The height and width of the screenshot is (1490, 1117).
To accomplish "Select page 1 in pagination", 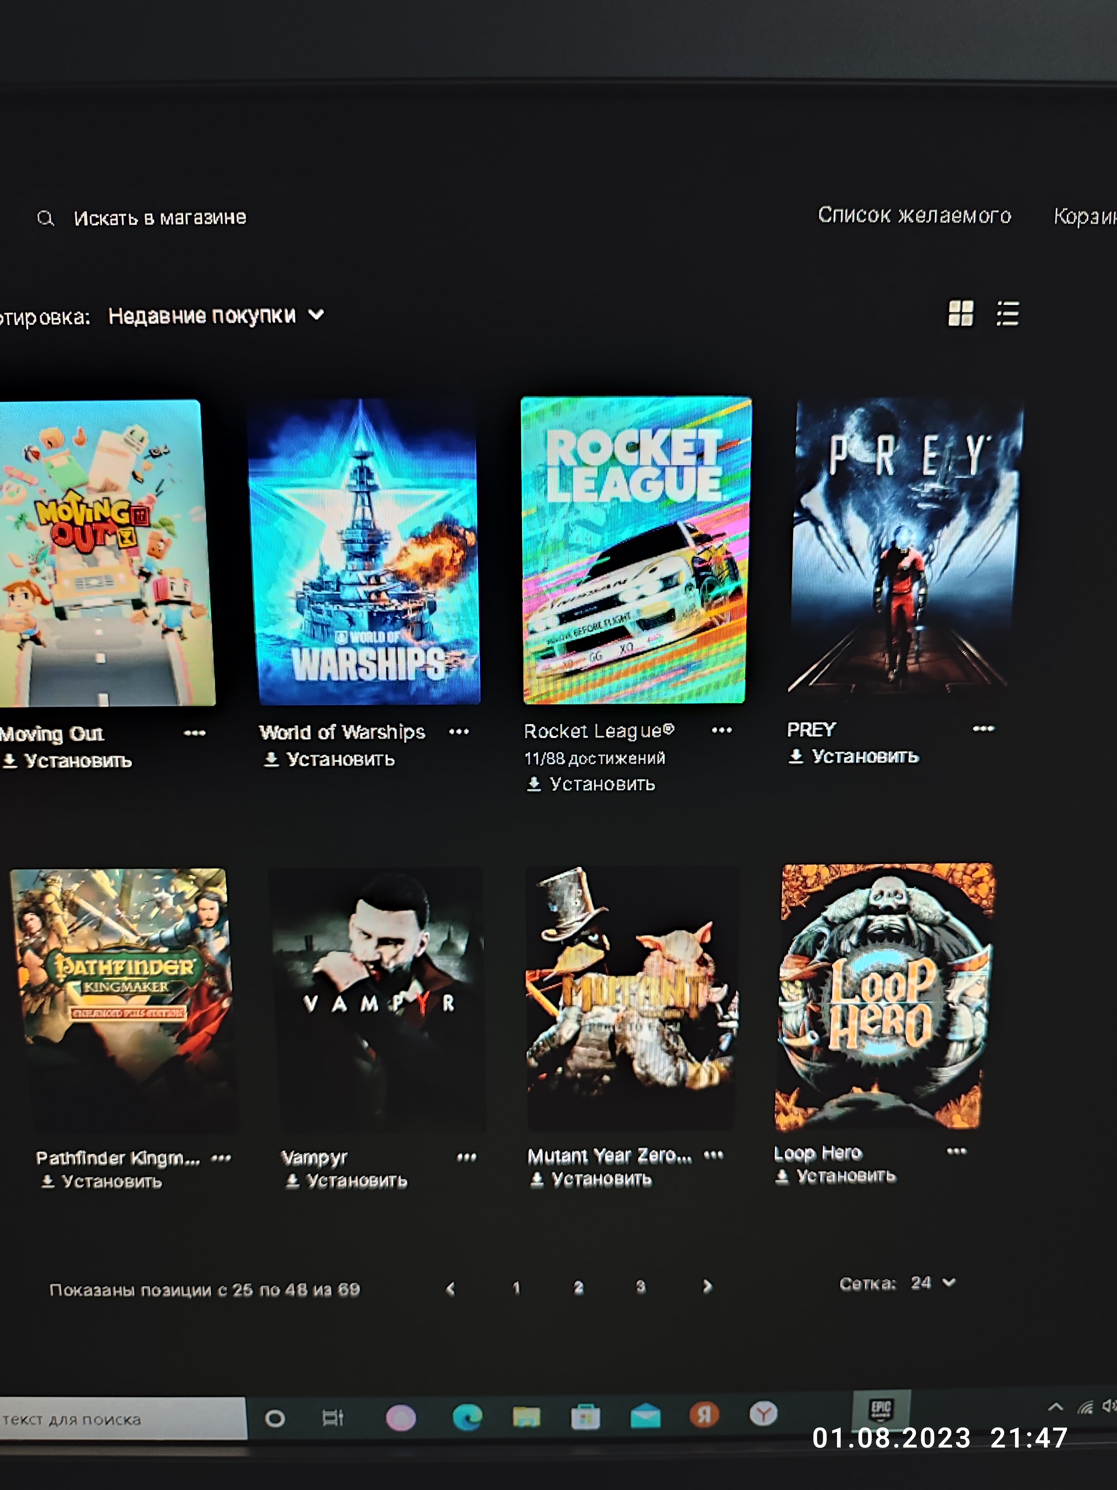I will (516, 1288).
